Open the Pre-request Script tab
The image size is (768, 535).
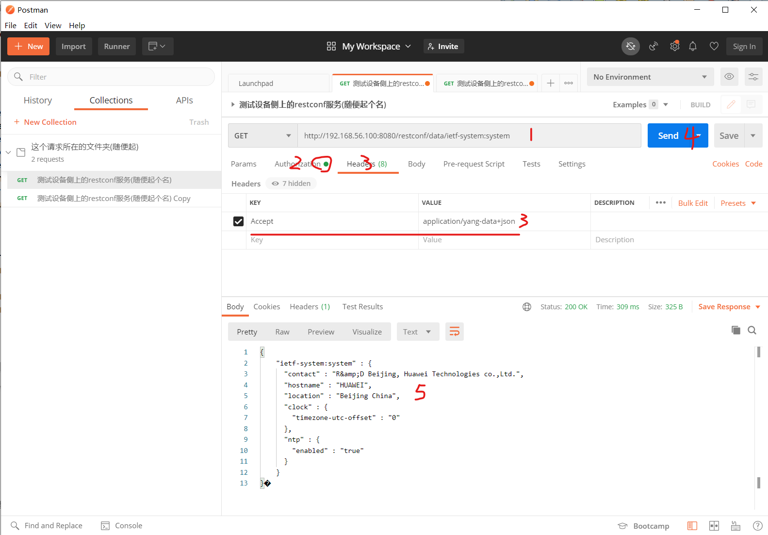(474, 164)
